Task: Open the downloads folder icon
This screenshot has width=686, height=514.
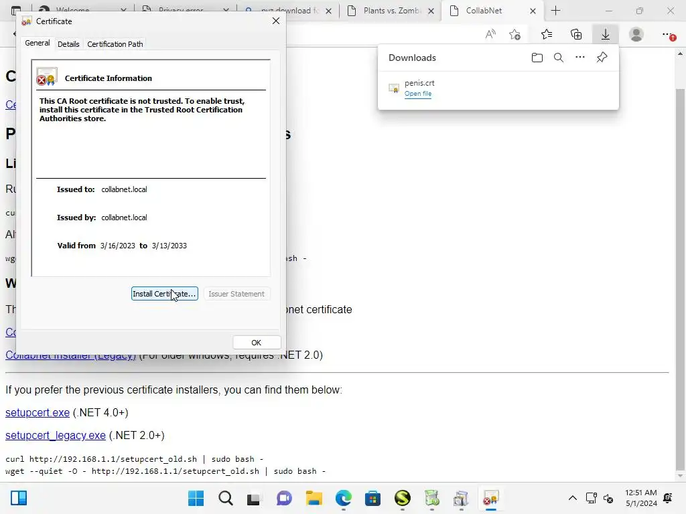Action: (537, 58)
